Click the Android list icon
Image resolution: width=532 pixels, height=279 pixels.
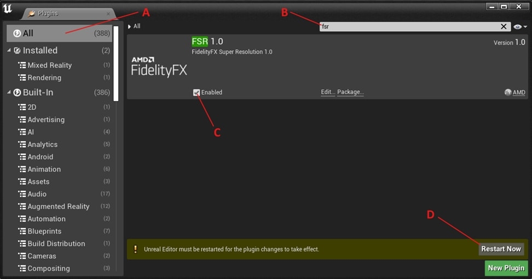(22, 156)
